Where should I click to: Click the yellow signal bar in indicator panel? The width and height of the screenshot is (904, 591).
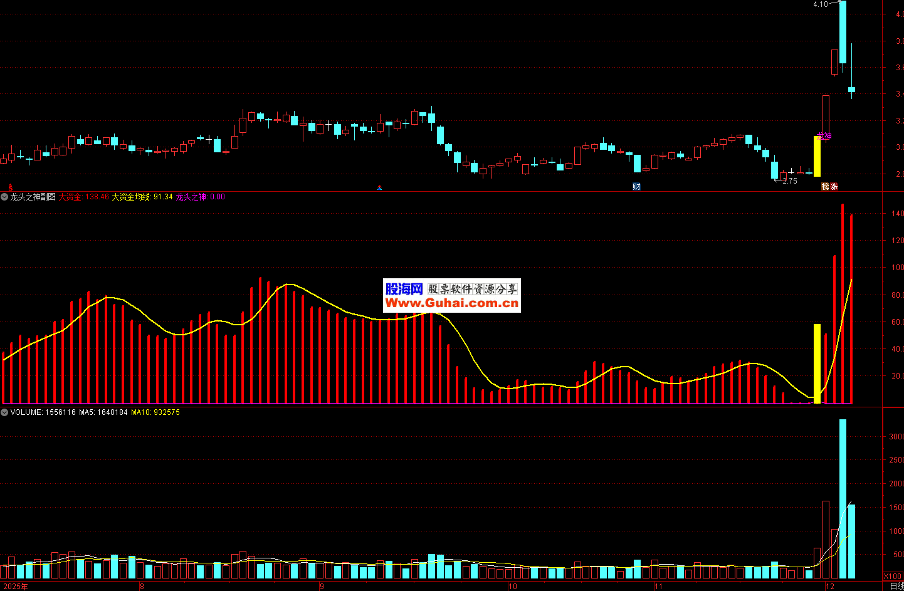(817, 363)
